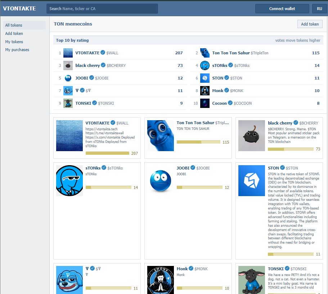Screen dimensions: 328x294
Task: Click the Monk icon in top 10 list
Action: (205, 91)
